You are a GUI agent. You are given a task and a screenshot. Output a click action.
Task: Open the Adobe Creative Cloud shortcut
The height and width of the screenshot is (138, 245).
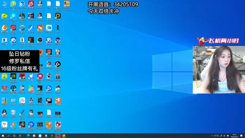13,28
